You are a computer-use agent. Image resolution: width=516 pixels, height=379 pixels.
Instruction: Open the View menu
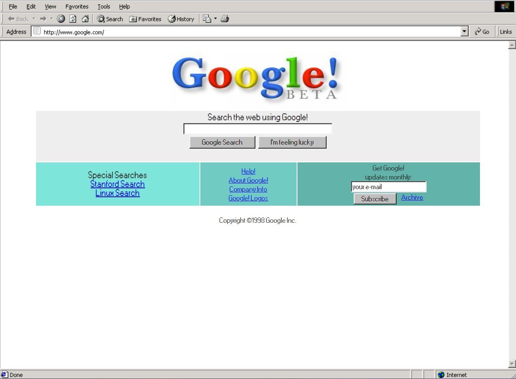tap(51, 6)
